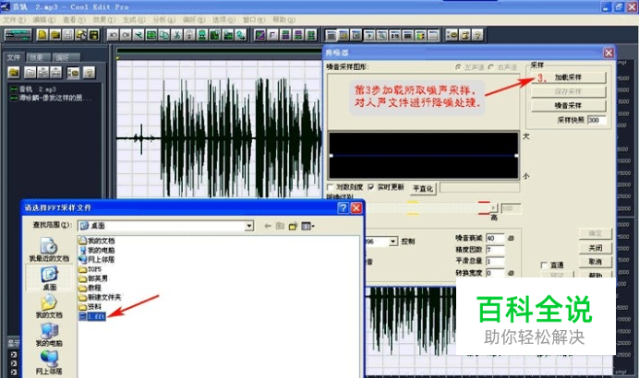This screenshot has width=639, height=378.
Task: Click the 采样快照 input field
Action: pyautogui.click(x=597, y=120)
